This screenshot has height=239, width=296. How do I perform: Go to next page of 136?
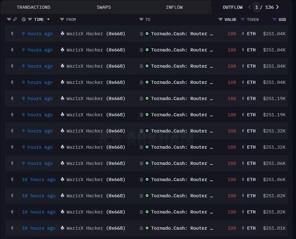click(277, 7)
